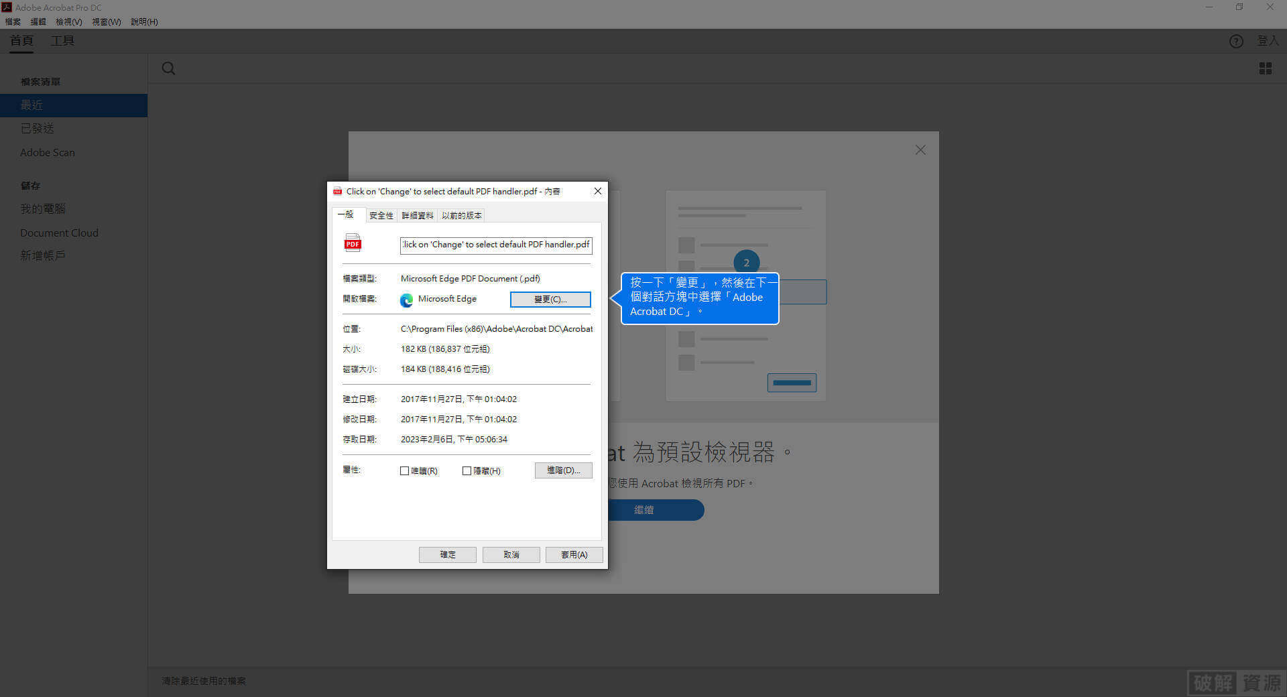The image size is (1287, 697).
Task: Click the Acrobat app icon in title bar
Action: pyautogui.click(x=7, y=7)
